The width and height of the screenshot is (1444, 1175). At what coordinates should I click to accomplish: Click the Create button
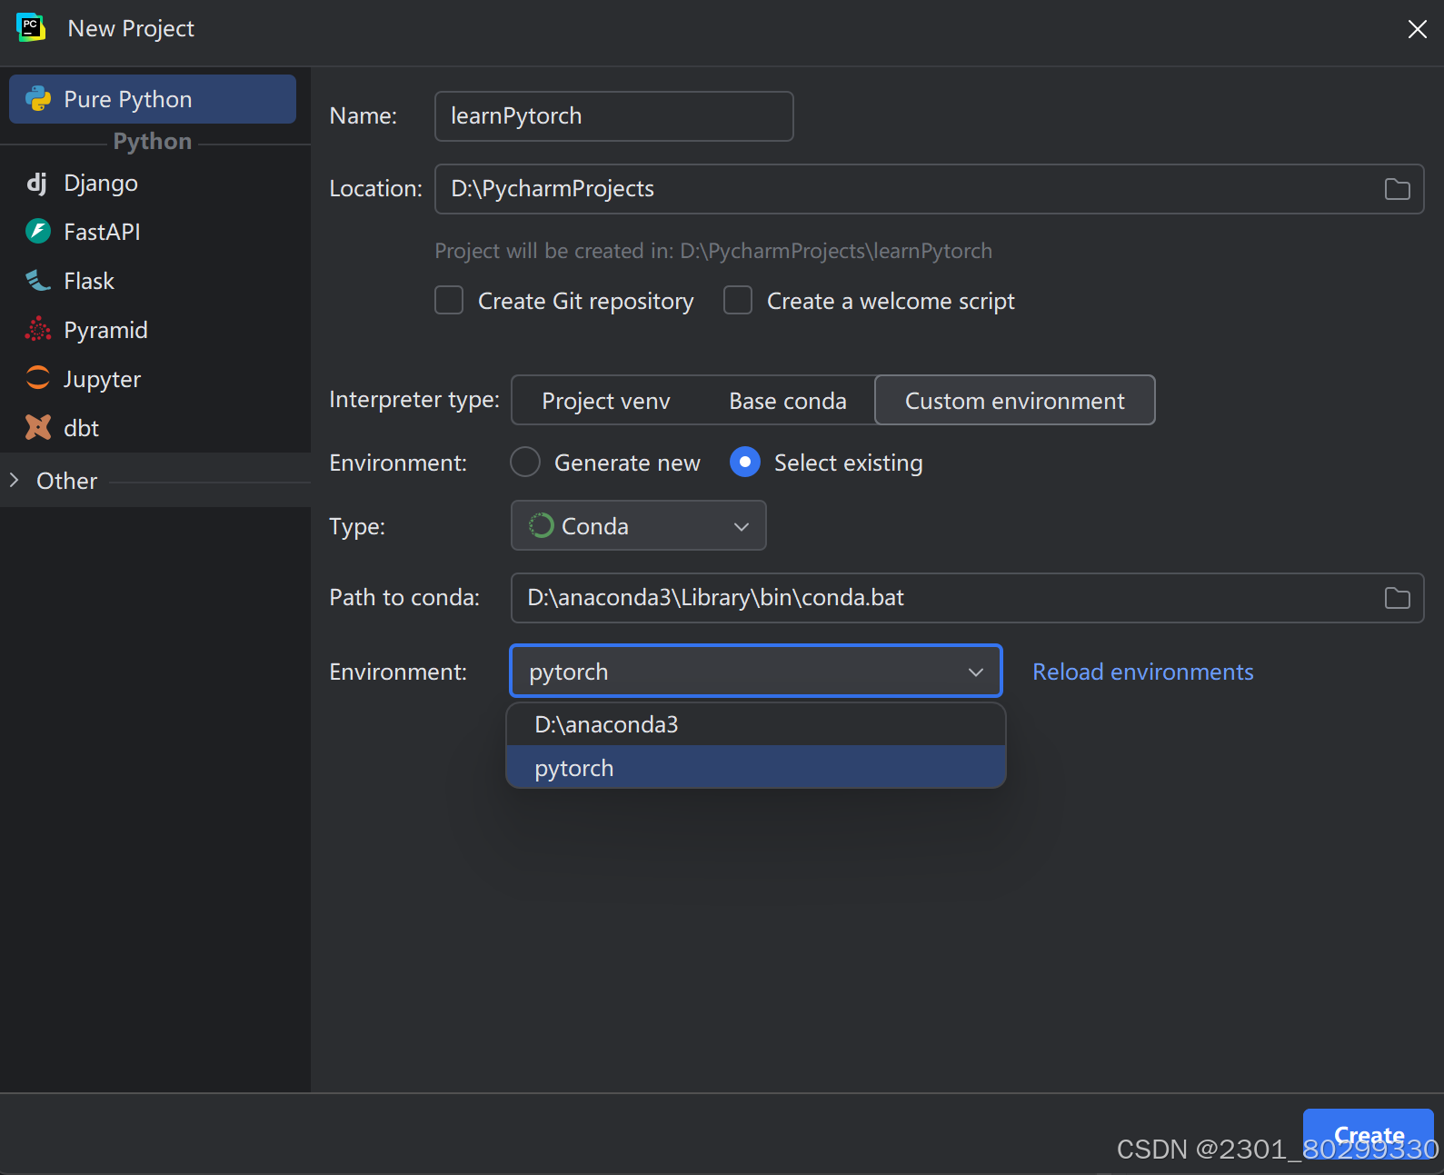[1368, 1134]
